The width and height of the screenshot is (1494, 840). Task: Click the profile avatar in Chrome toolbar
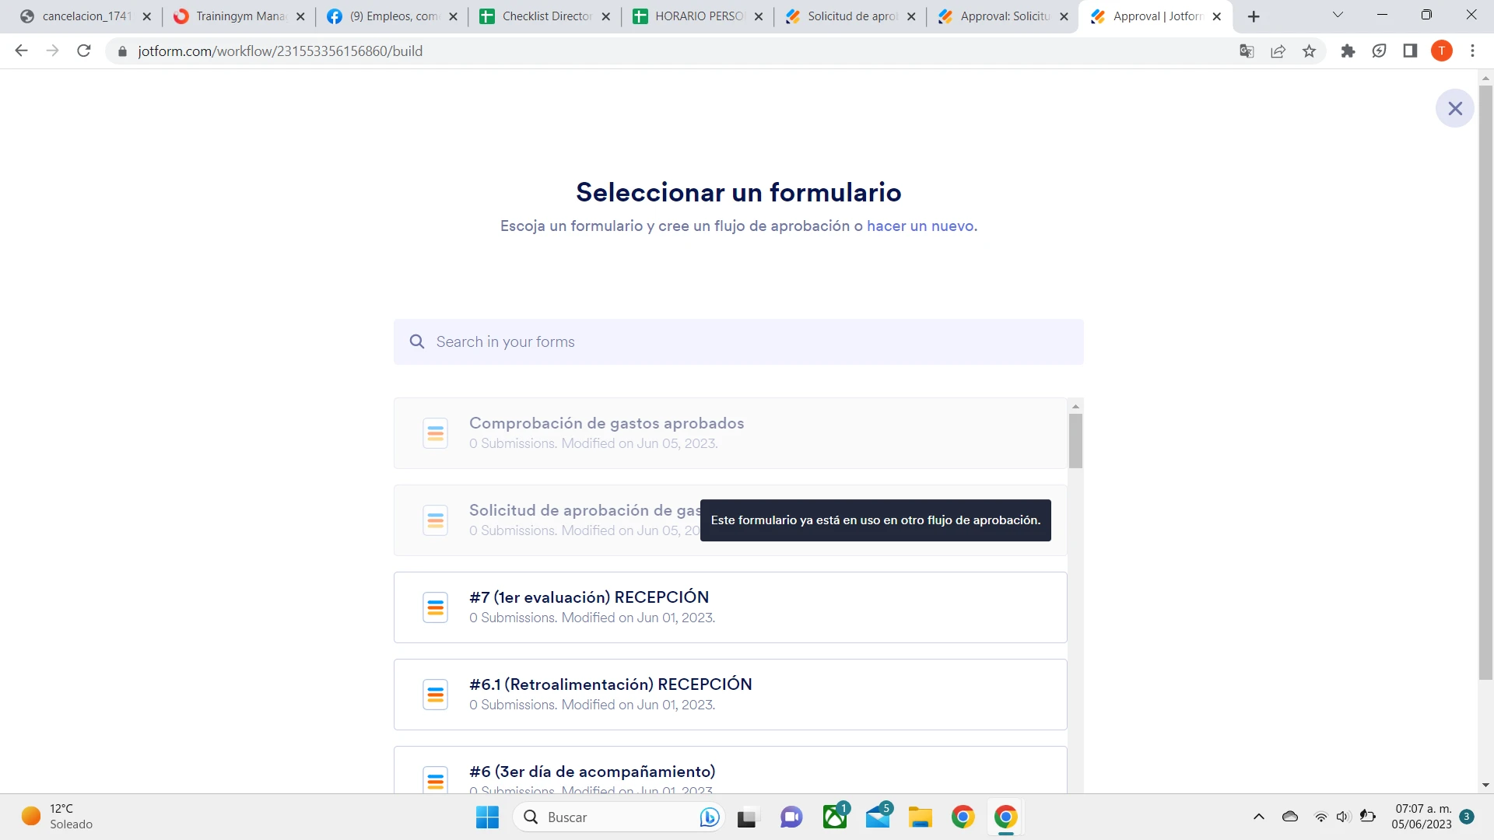(x=1442, y=51)
